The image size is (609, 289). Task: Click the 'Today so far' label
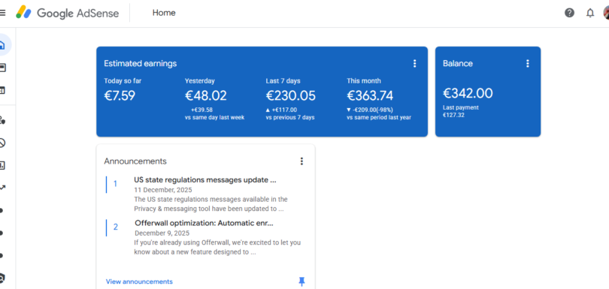[123, 81]
